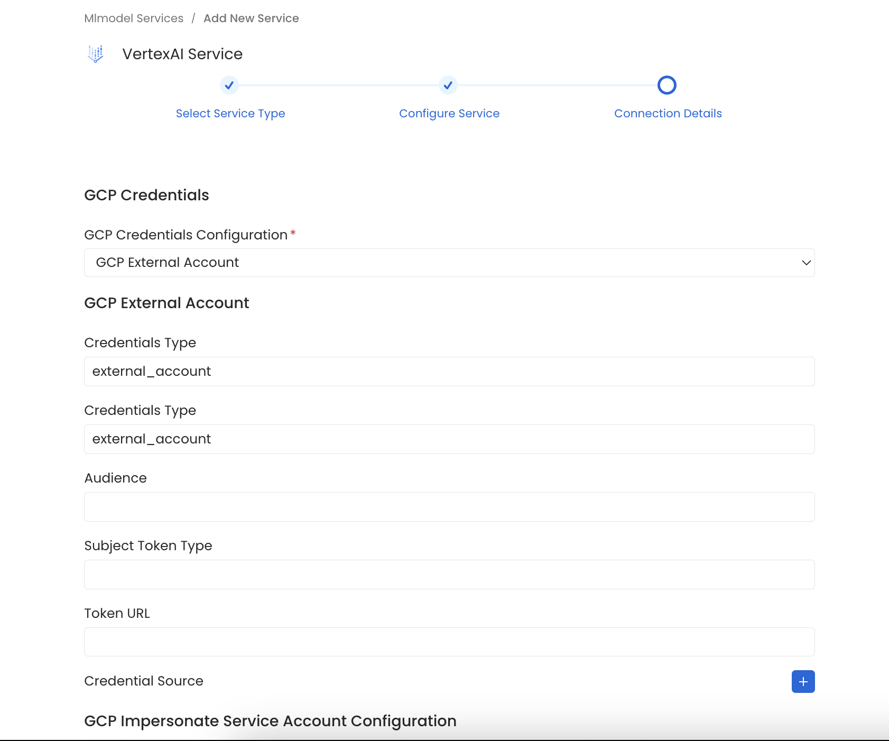Click the first external_account Credentials Type field
This screenshot has height=741, width=889.
pos(449,372)
